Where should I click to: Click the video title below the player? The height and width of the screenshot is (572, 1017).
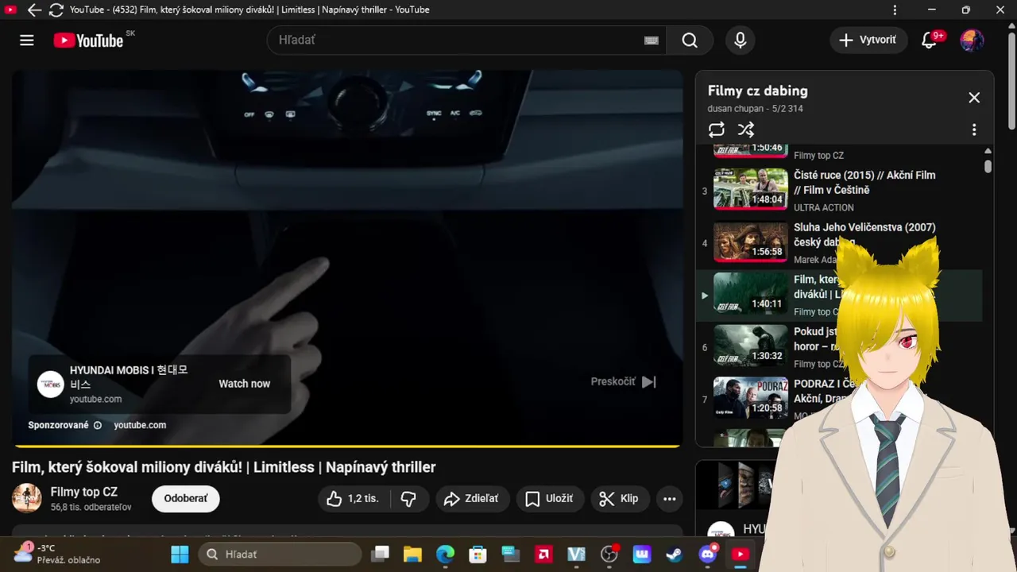pyautogui.click(x=224, y=467)
